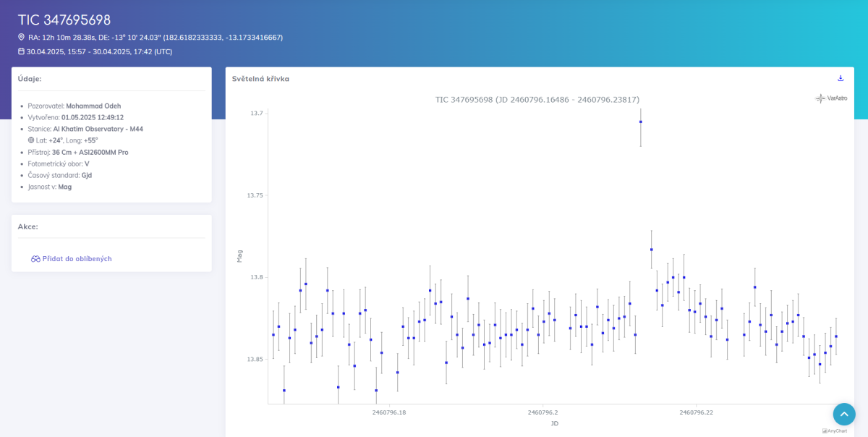Click the 'Údaje:' panel heading
This screenshot has height=437, width=868.
coord(30,79)
